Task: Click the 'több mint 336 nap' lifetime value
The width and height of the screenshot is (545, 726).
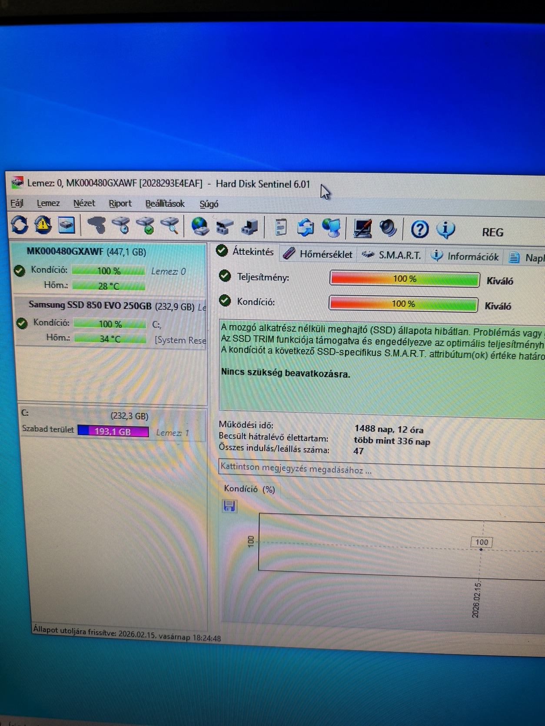Action: (392, 441)
